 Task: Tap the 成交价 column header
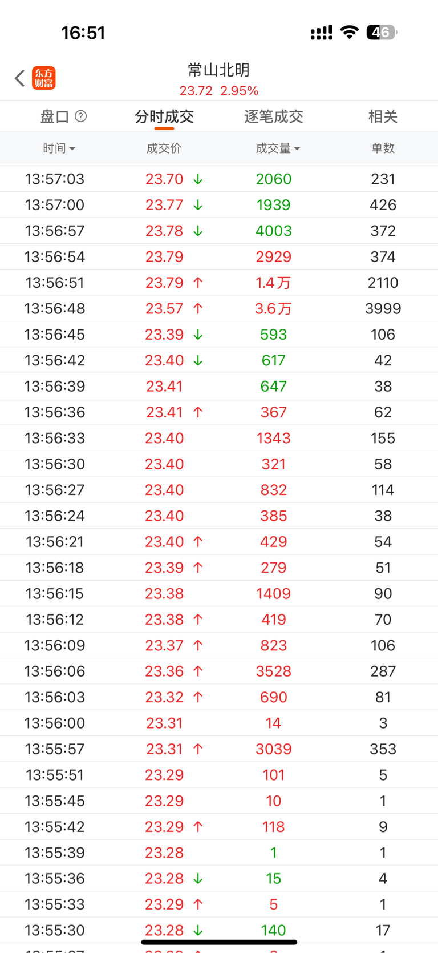(164, 148)
